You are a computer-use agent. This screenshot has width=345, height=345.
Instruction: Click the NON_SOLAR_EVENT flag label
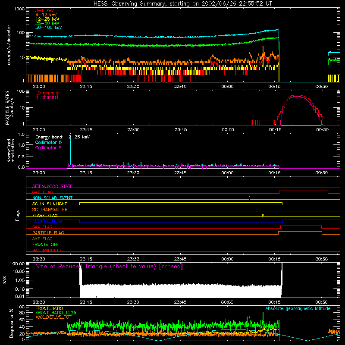(x=52, y=198)
